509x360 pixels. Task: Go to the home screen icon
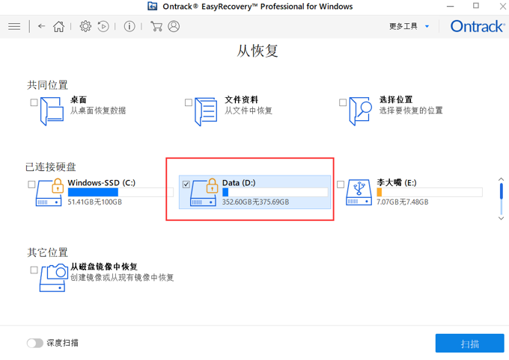58,26
